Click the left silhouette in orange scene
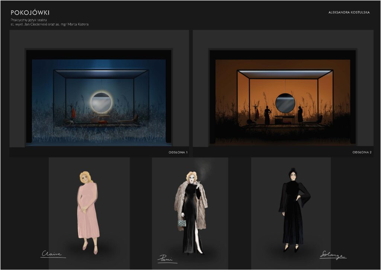The height and width of the screenshot is (270, 381). (267, 116)
